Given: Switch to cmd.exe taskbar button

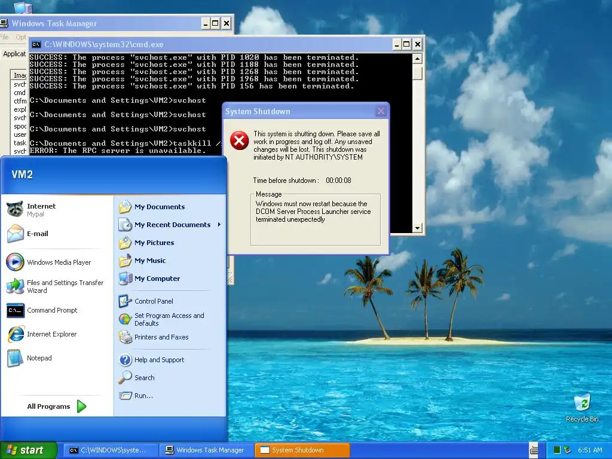Looking at the screenshot, I should pyautogui.click(x=111, y=450).
